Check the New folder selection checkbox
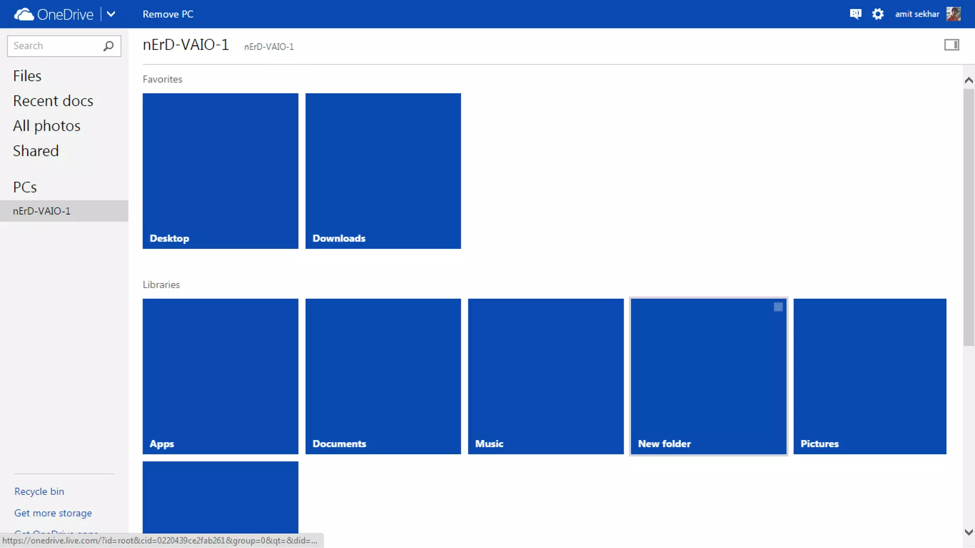The height and width of the screenshot is (548, 975). point(778,307)
